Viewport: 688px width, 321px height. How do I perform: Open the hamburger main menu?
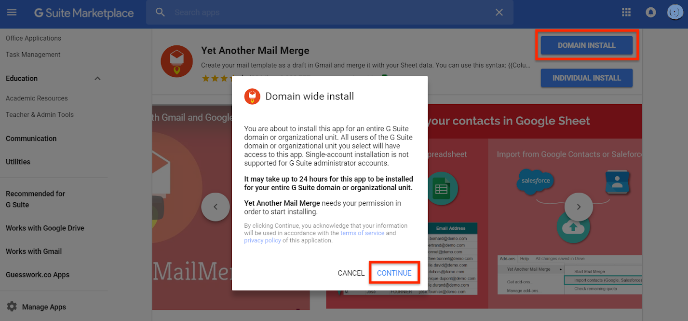point(12,13)
